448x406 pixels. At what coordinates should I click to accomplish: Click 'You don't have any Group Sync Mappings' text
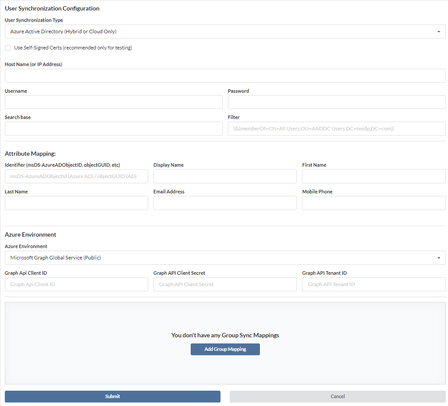225,335
